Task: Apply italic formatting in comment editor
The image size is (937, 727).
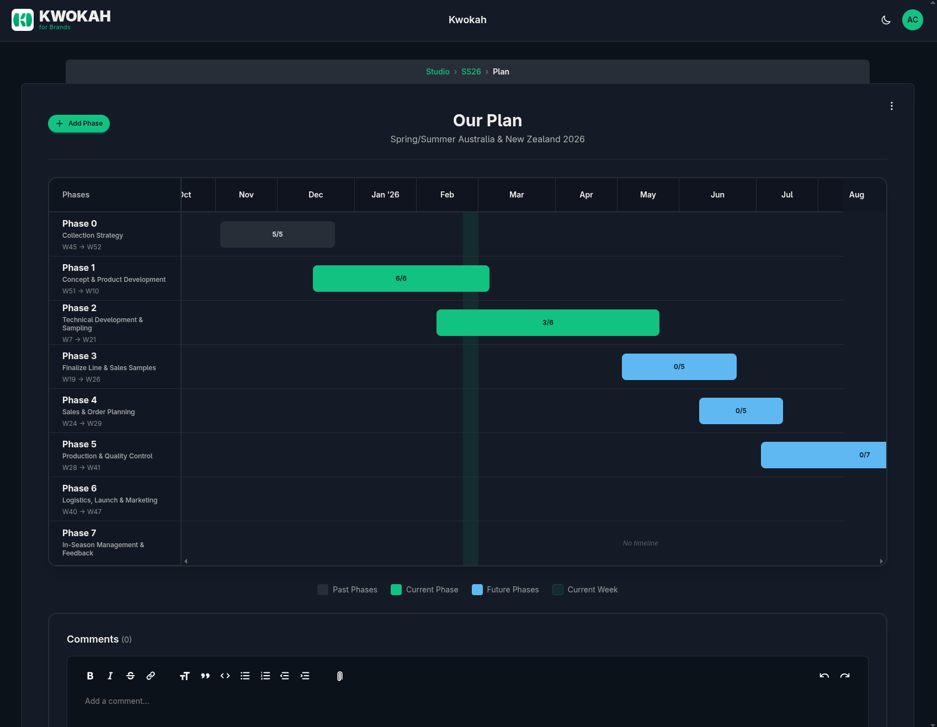Action: pyautogui.click(x=110, y=676)
